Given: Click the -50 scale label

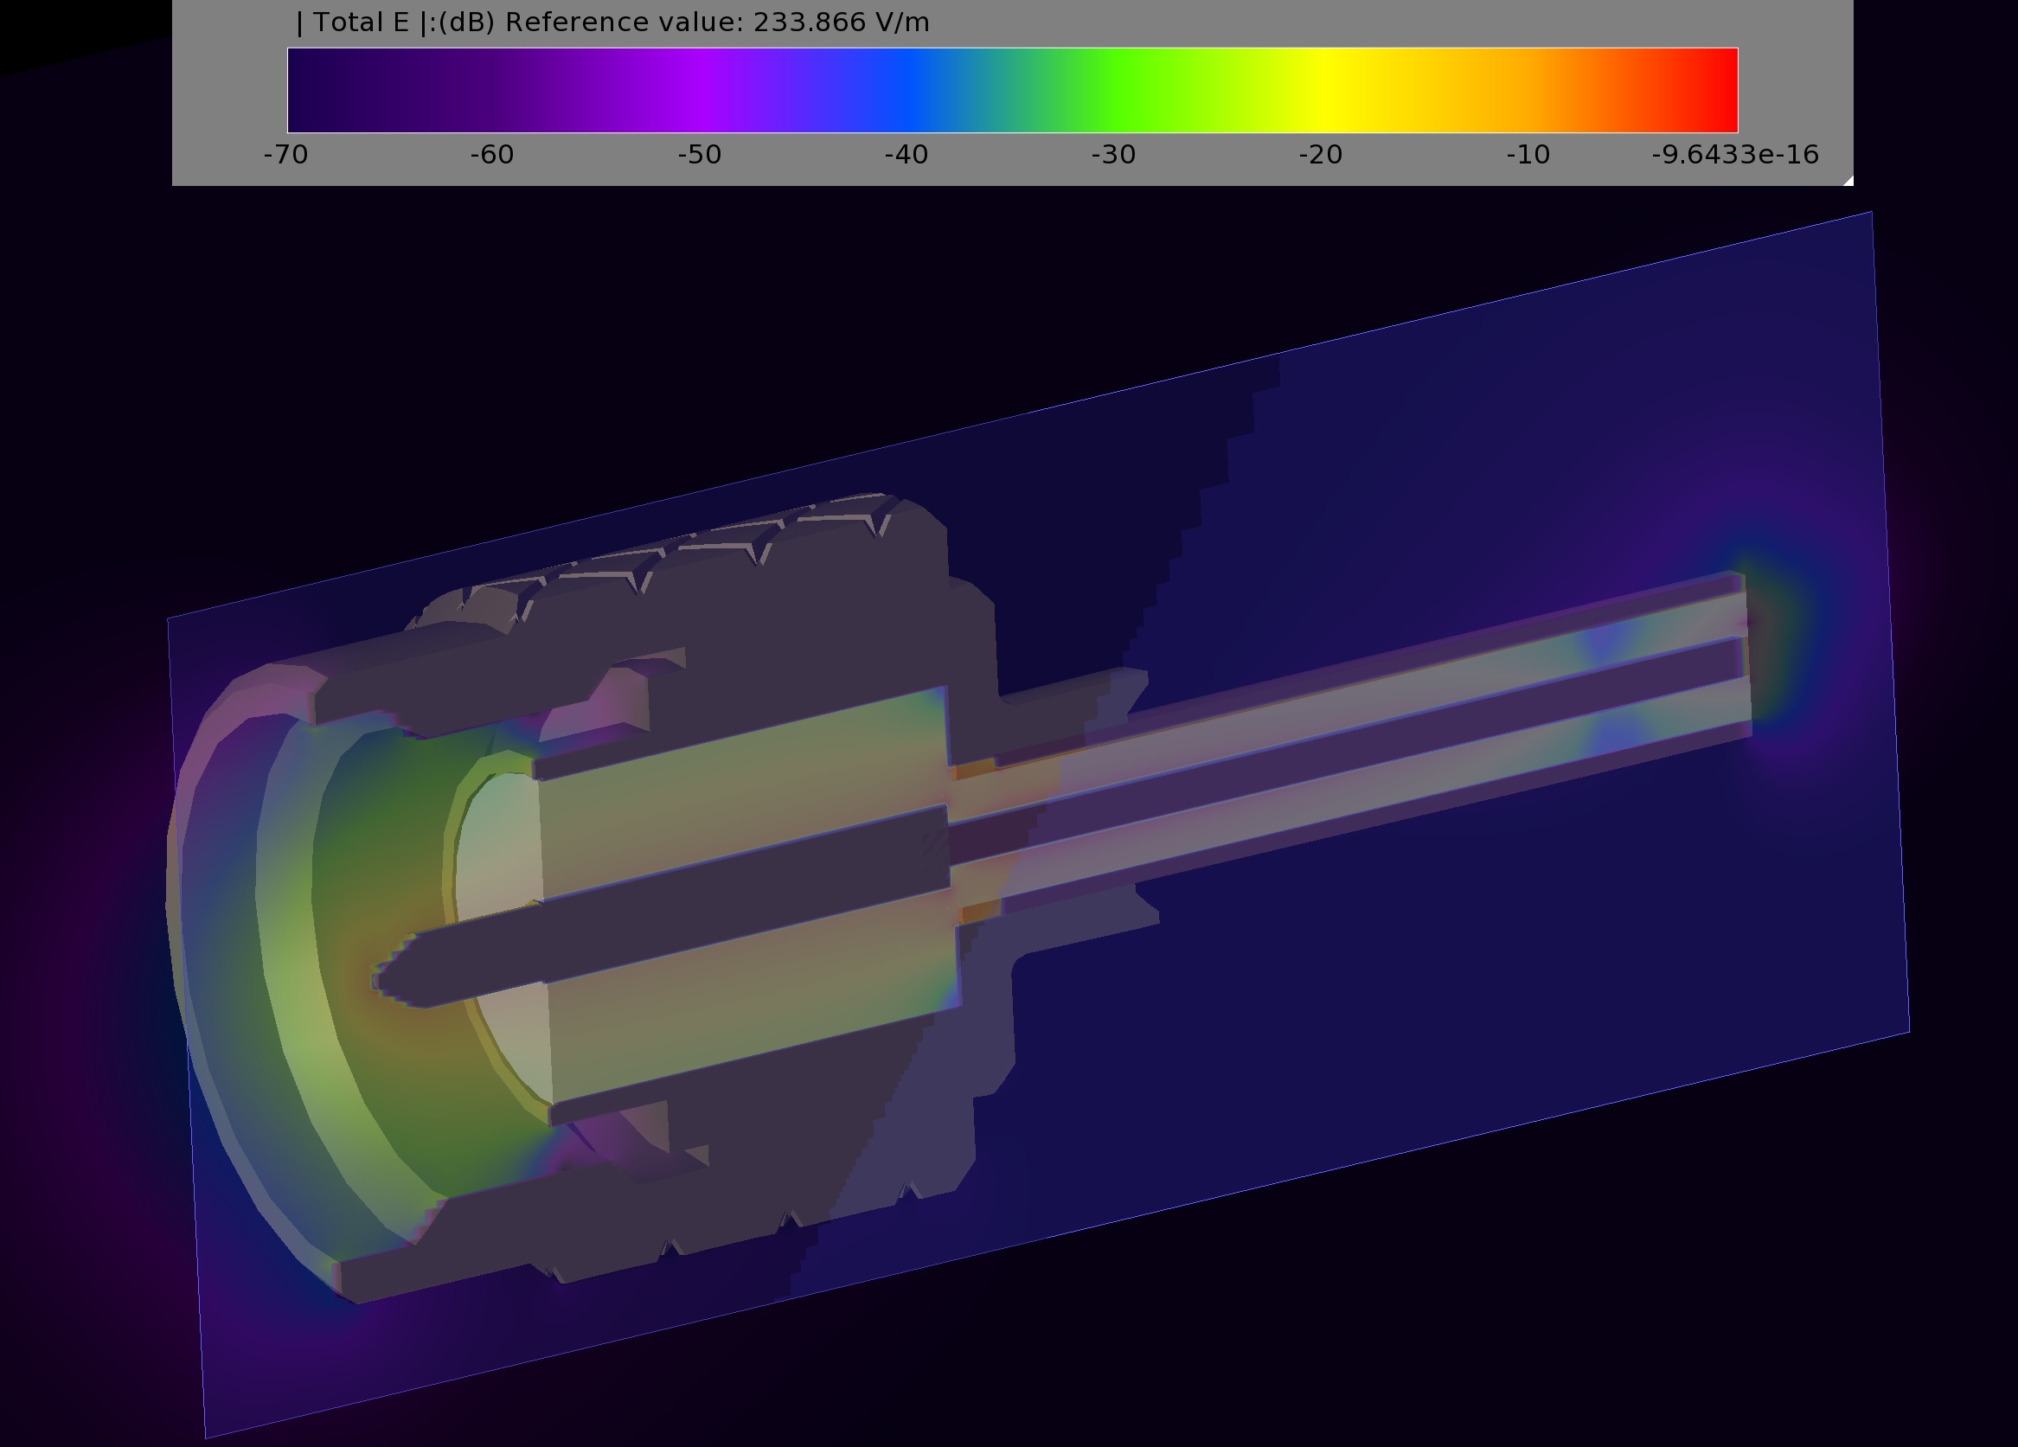Looking at the screenshot, I should point(700,155).
